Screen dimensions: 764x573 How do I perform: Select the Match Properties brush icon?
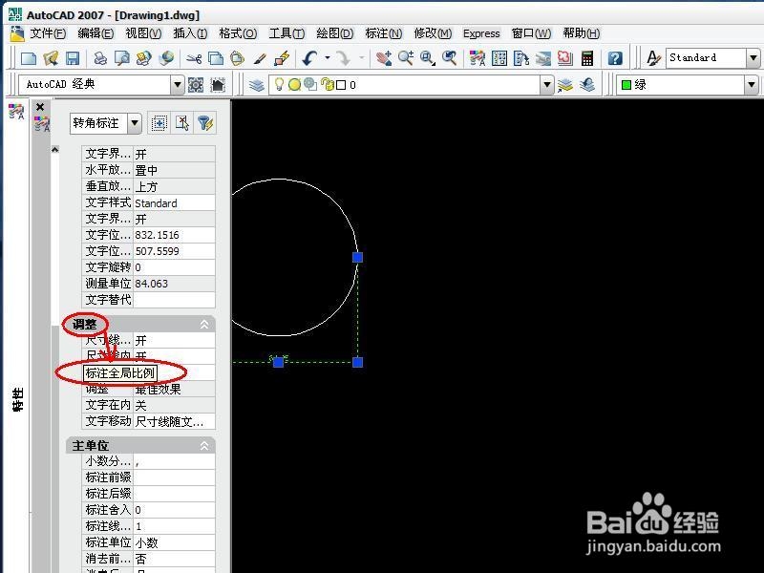(x=260, y=59)
